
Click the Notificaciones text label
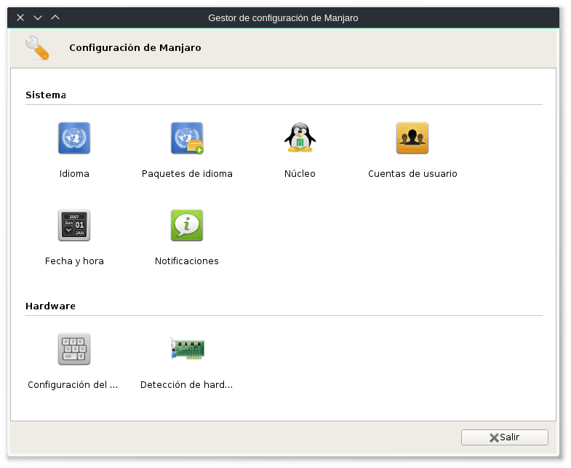[187, 261]
